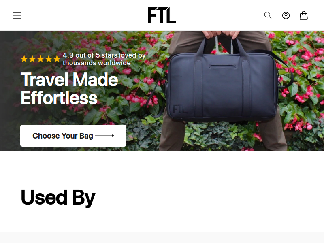This screenshot has height=243, width=324.
Task: Open the search magnifier icon
Action: point(268,15)
